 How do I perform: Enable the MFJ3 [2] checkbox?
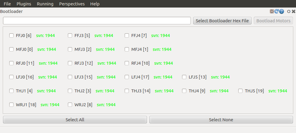pos(70,49)
